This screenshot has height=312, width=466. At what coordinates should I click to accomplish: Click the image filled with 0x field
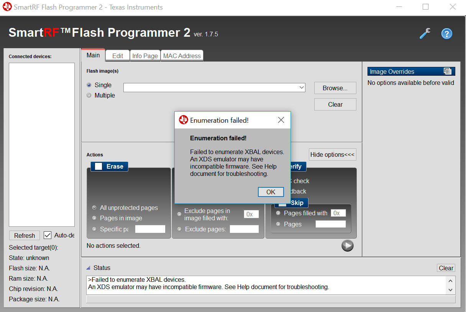pyautogui.click(x=251, y=214)
